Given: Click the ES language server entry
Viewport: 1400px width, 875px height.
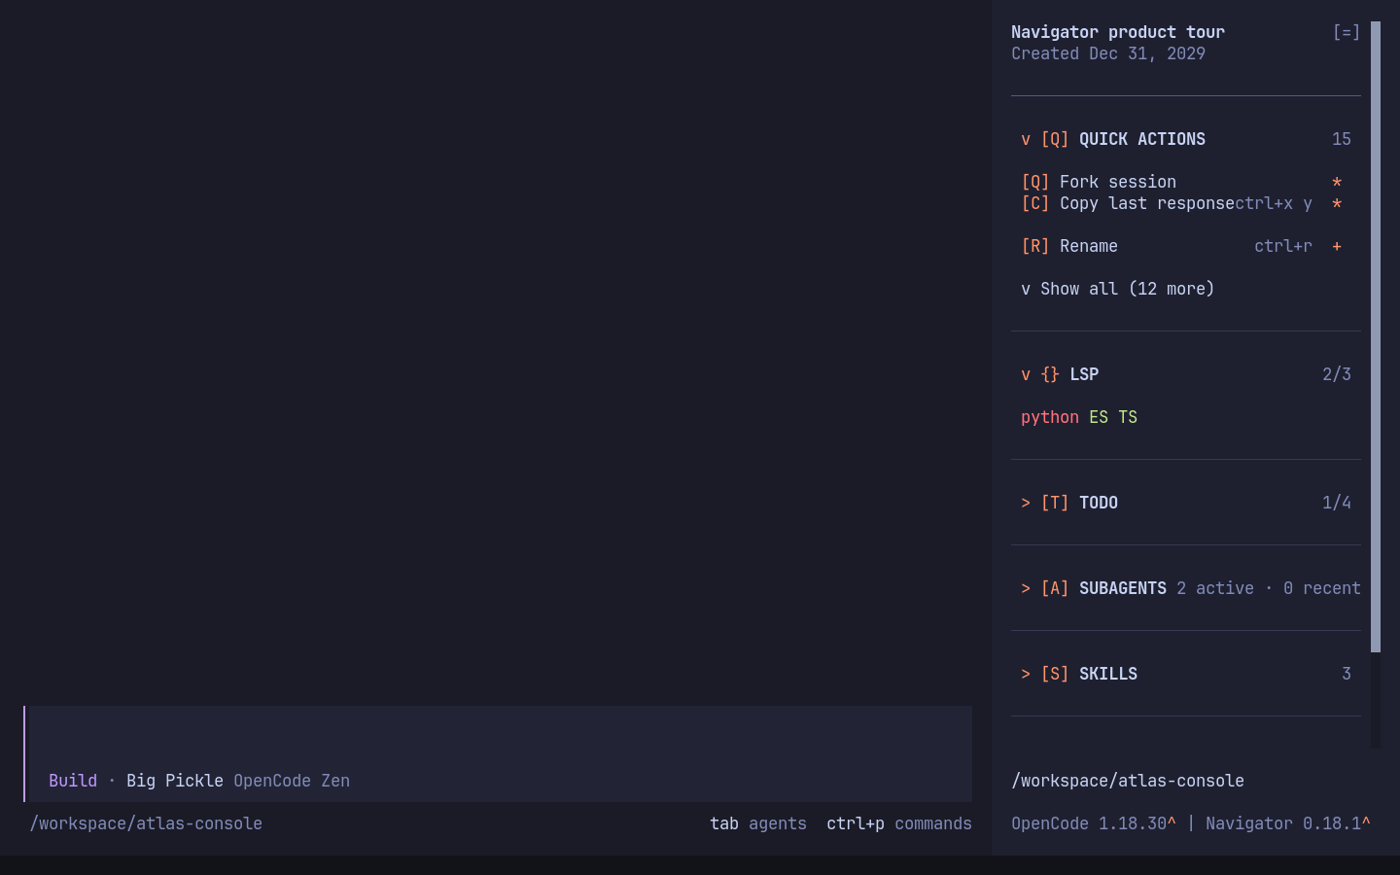Looking at the screenshot, I should tap(1099, 417).
